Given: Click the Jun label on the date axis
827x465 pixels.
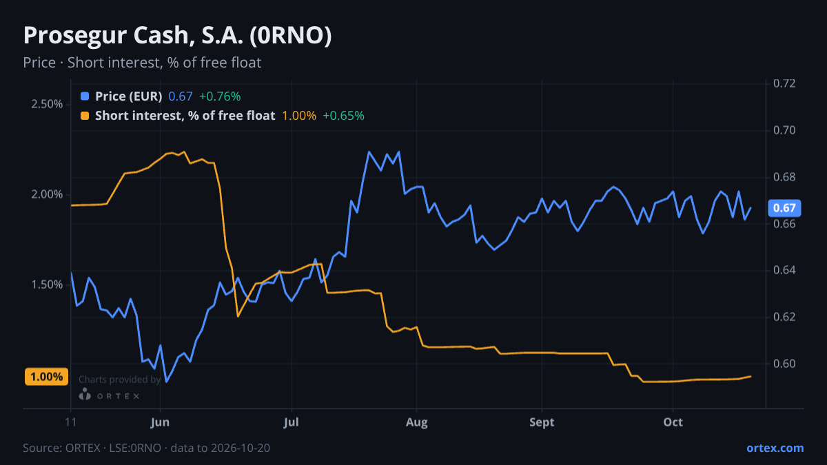Looking at the screenshot, I should pyautogui.click(x=160, y=422).
